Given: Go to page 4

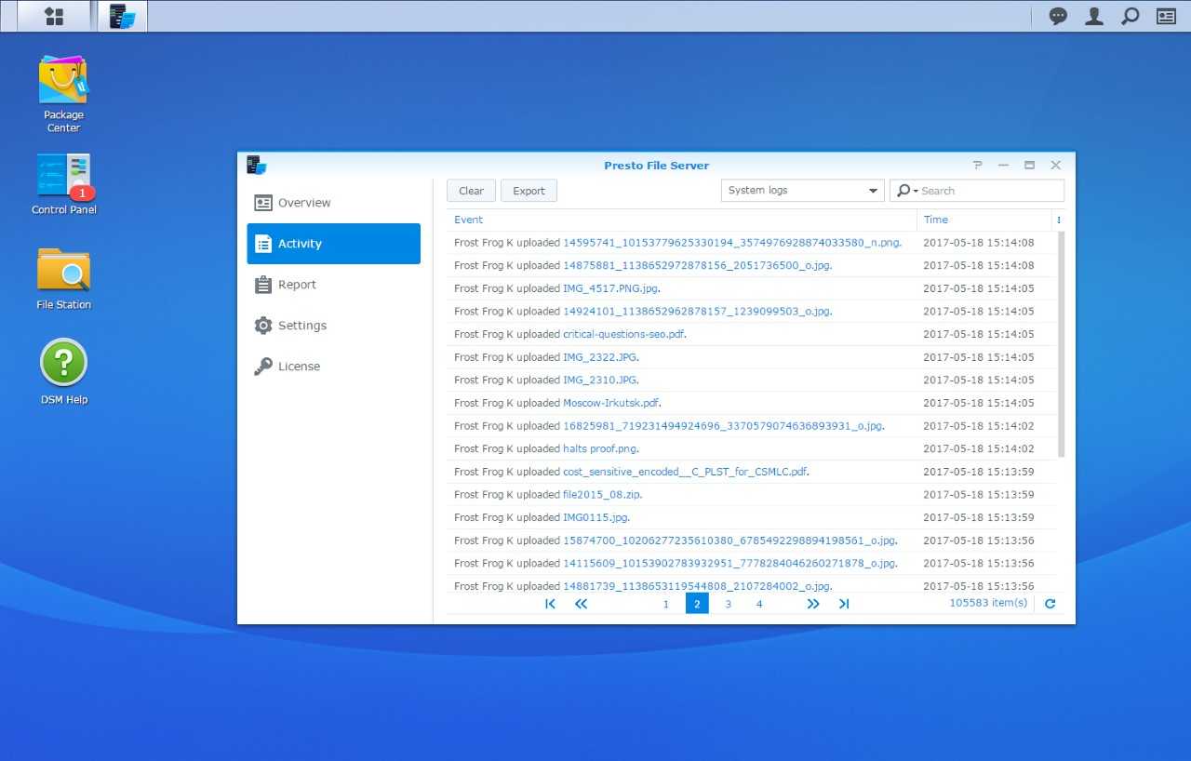Looking at the screenshot, I should 759,604.
